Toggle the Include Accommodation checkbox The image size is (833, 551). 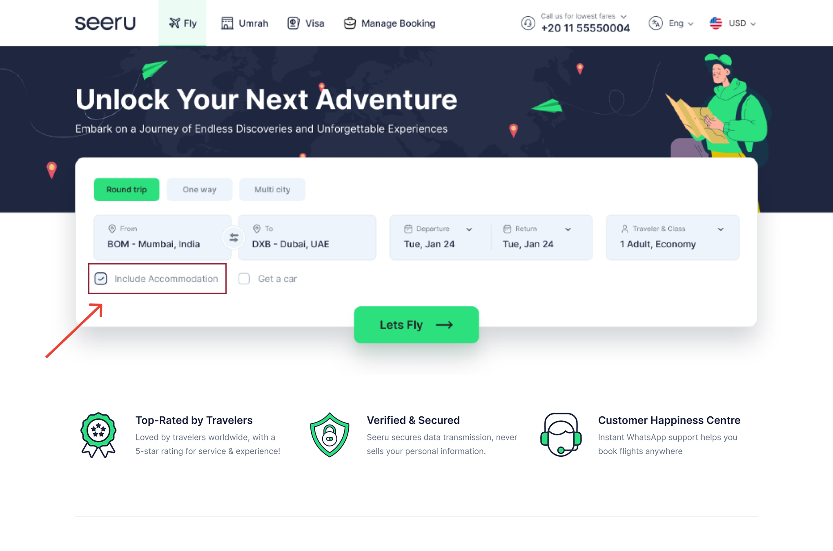point(101,279)
